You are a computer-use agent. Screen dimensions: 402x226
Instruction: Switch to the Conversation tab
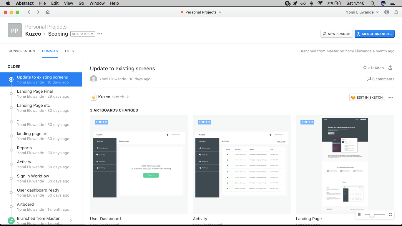22,51
